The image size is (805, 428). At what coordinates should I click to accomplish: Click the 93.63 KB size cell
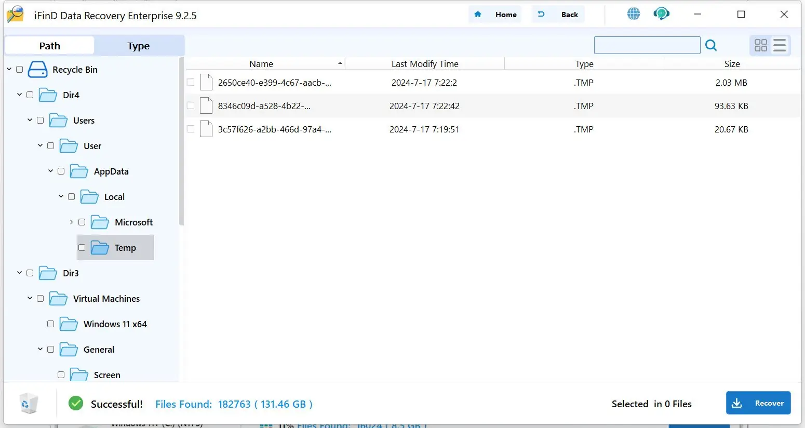[x=731, y=106]
